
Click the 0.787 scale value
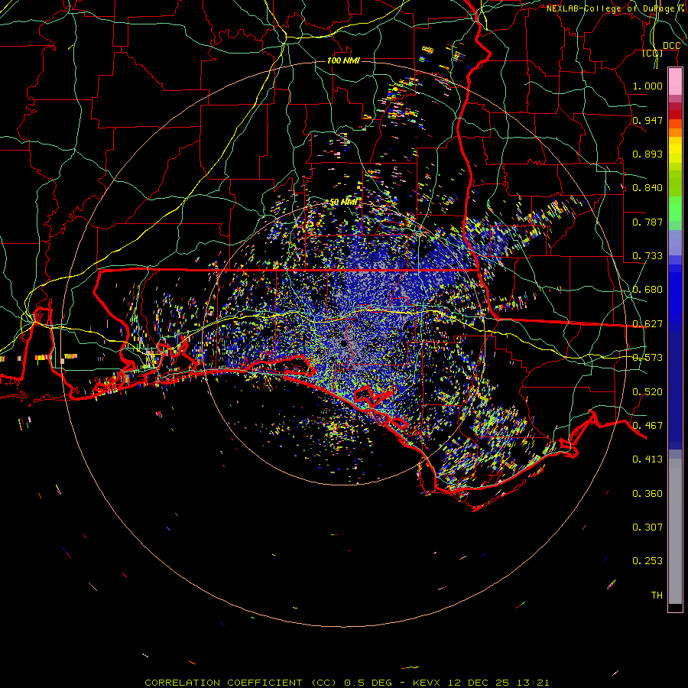point(647,222)
